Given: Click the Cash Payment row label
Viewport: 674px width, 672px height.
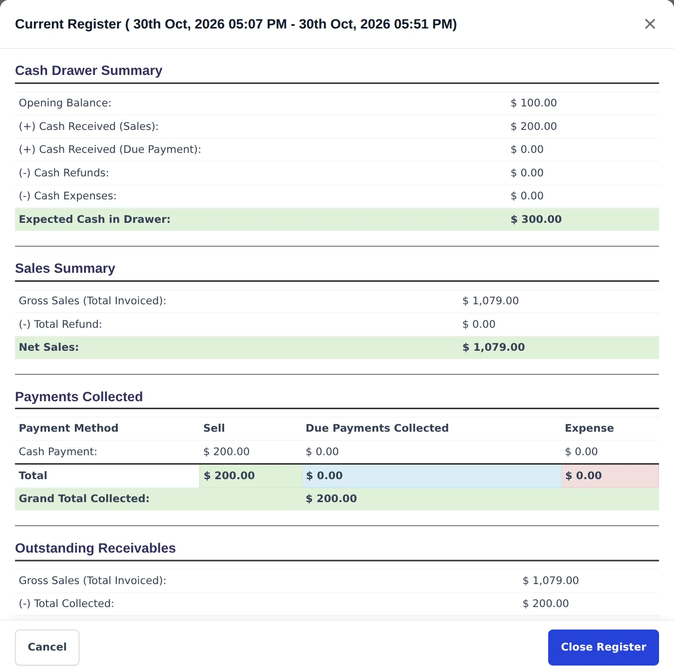Looking at the screenshot, I should click(x=58, y=452).
